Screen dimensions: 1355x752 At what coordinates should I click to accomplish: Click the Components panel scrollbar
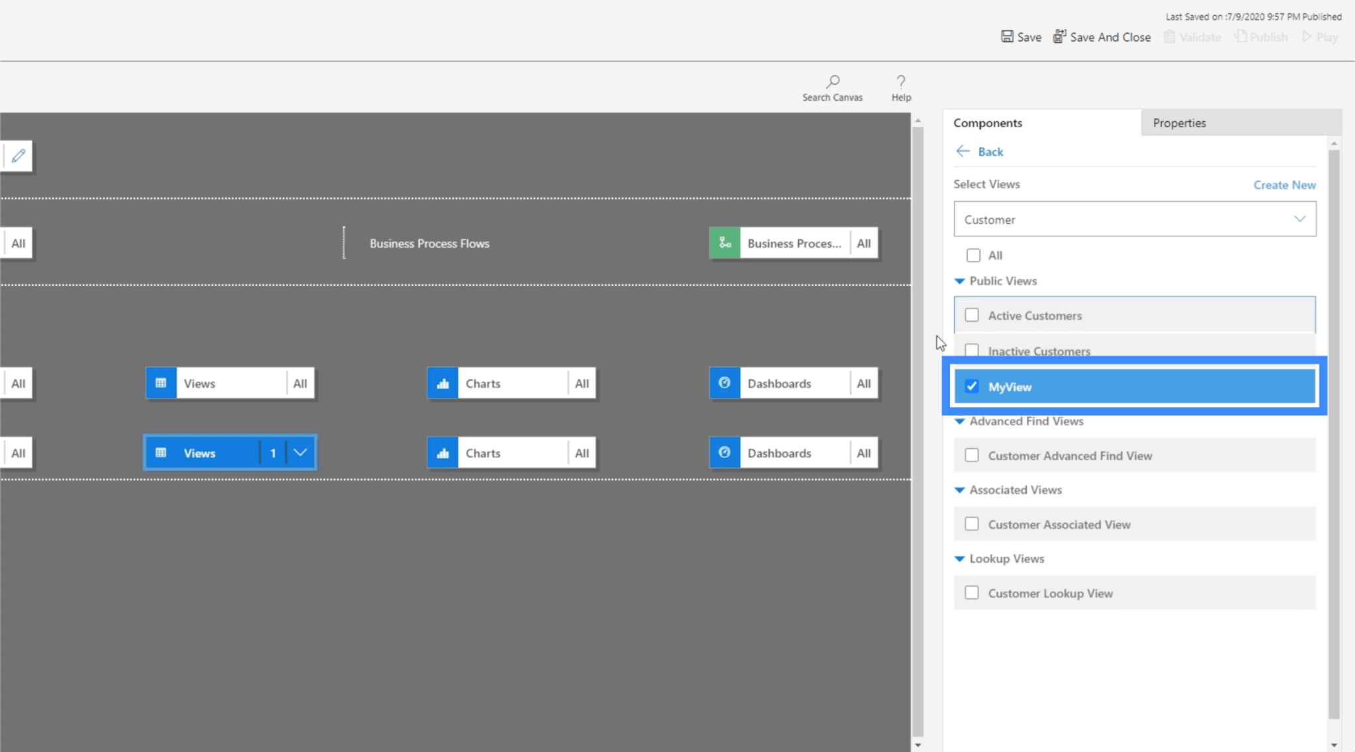1334,434
